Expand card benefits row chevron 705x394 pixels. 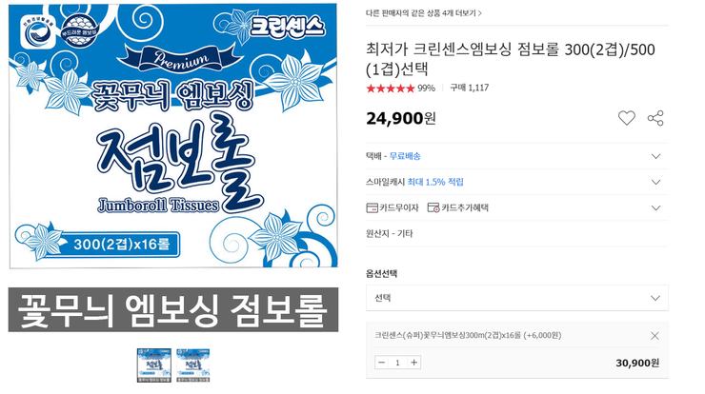(x=656, y=207)
